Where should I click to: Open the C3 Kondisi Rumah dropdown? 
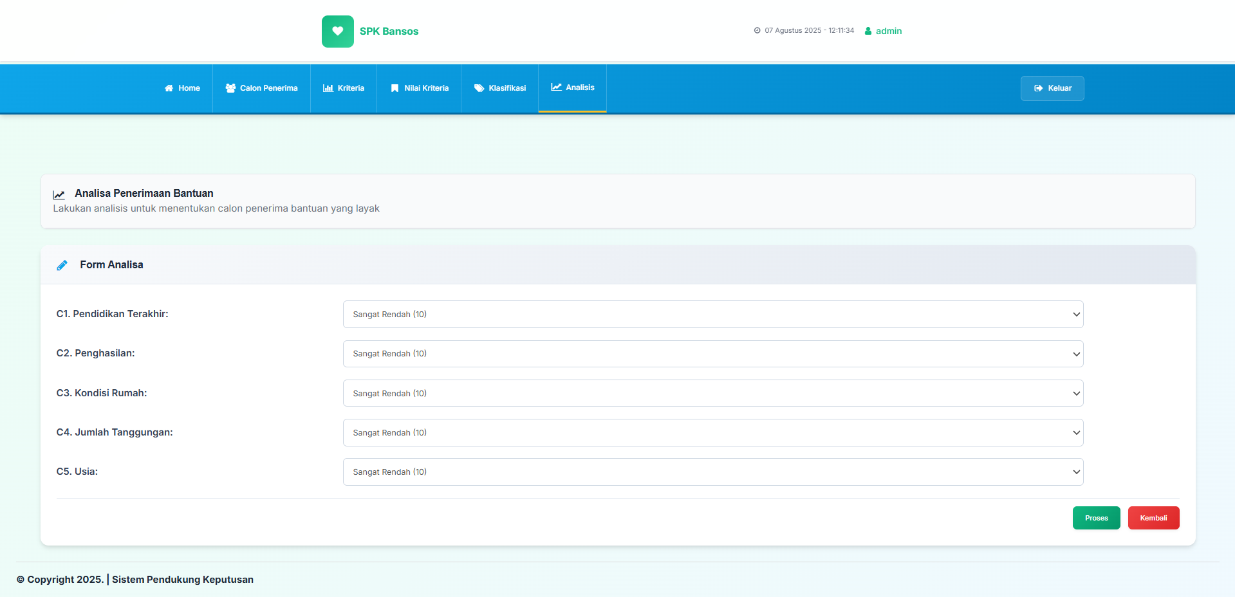tap(713, 393)
